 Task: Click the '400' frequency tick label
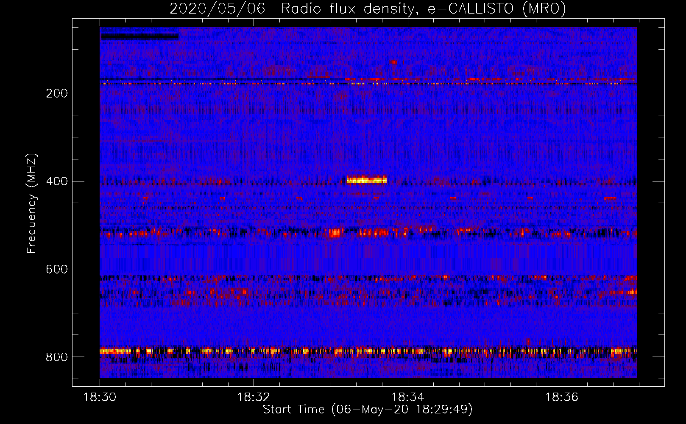pos(57,181)
